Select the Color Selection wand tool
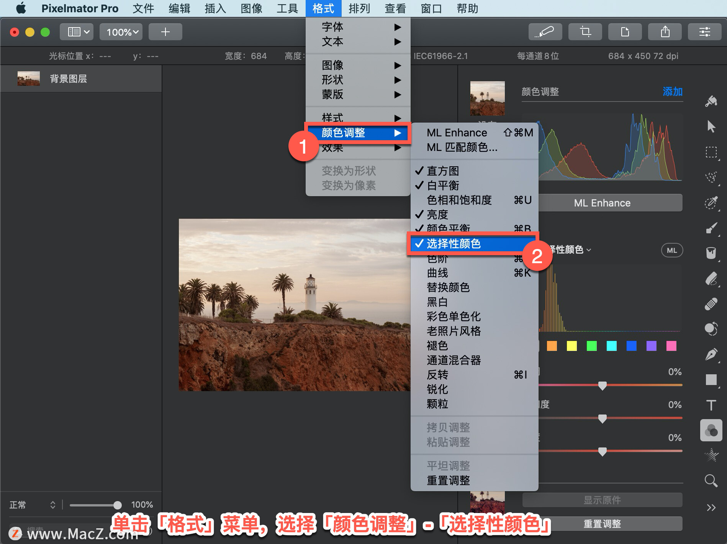Viewport: 727px width, 544px height. click(711, 203)
